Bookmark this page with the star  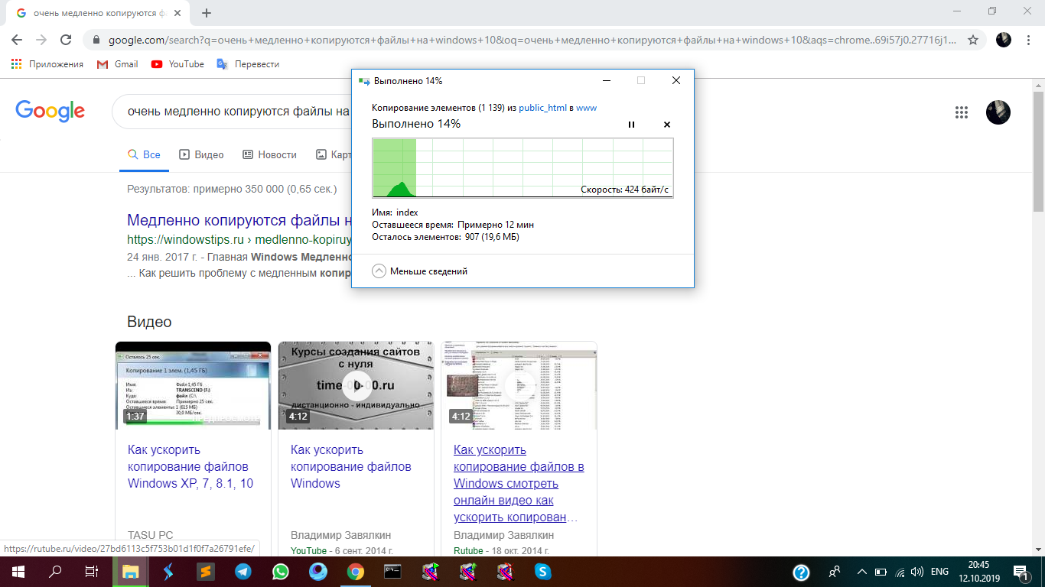pyautogui.click(x=973, y=40)
